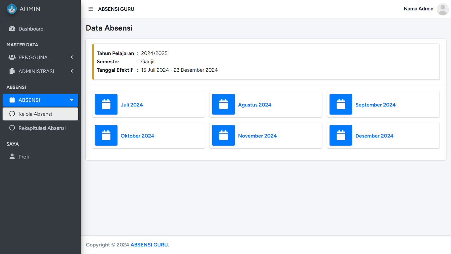Open the admin user avatar
This screenshot has width=451, height=254.
click(x=443, y=9)
